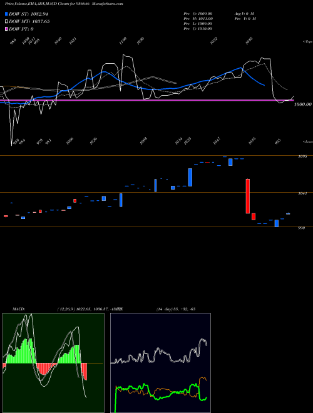Click the 1041 candlestick axis label
The width and height of the screenshot is (313, 413).
pos(303,193)
